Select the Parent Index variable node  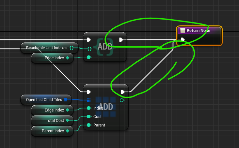click(52, 131)
